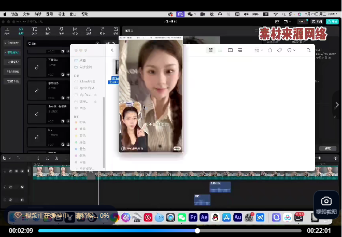This screenshot has width=342, height=237.
Task: Open Finder group-by dropdown
Action: pyautogui.click(x=258, y=50)
